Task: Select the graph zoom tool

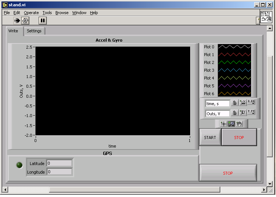Action: click(x=231, y=124)
